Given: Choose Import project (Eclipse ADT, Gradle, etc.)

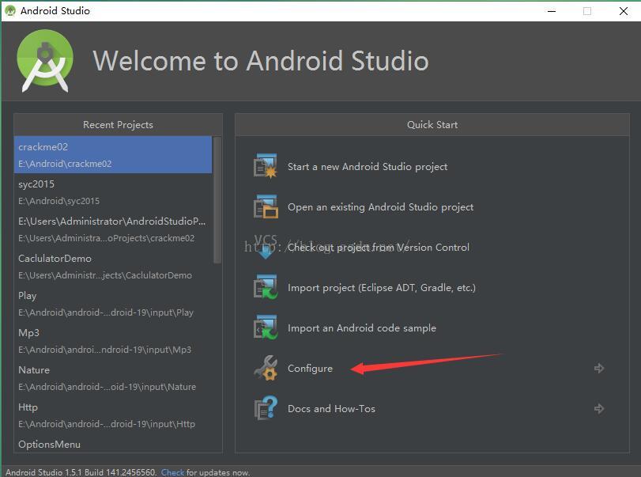Looking at the screenshot, I should (x=382, y=288).
